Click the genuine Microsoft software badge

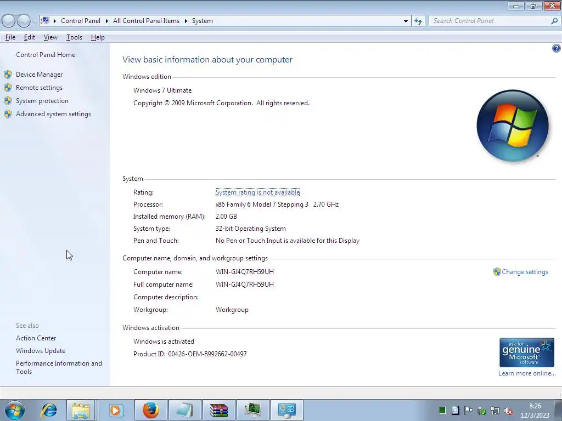pyautogui.click(x=526, y=352)
